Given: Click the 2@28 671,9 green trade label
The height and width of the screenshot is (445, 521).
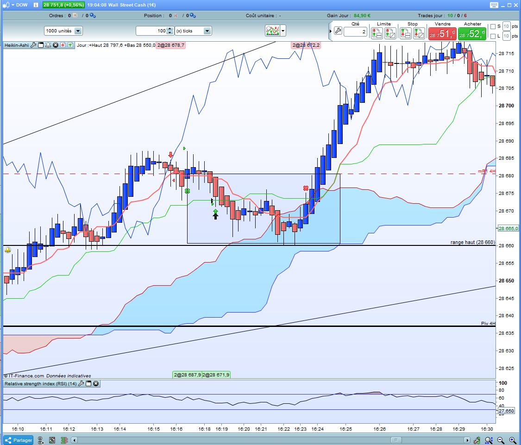Looking at the screenshot, I should 216,375.
